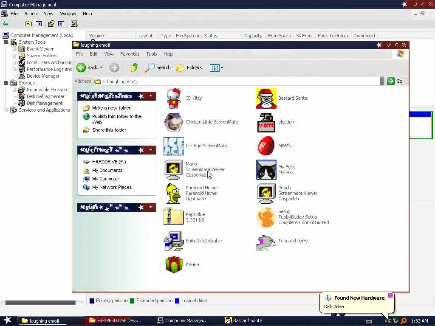Click Share this folder link
Screen dimensions: 435x326
click(x=109, y=130)
